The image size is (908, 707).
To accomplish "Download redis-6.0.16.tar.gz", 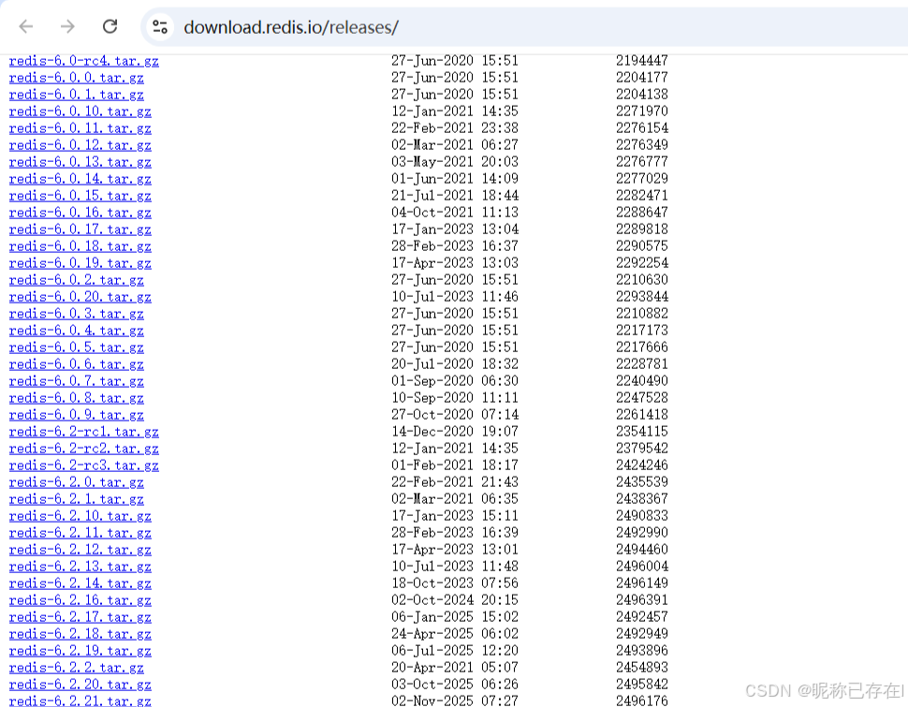I will (x=80, y=212).
